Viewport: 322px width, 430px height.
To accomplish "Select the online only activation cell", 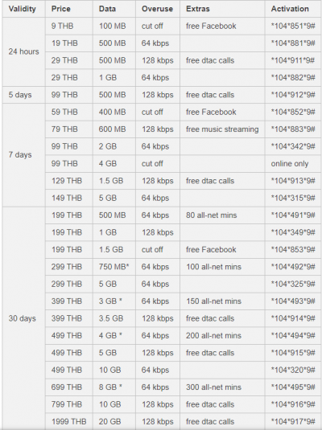I will [x=290, y=164].
